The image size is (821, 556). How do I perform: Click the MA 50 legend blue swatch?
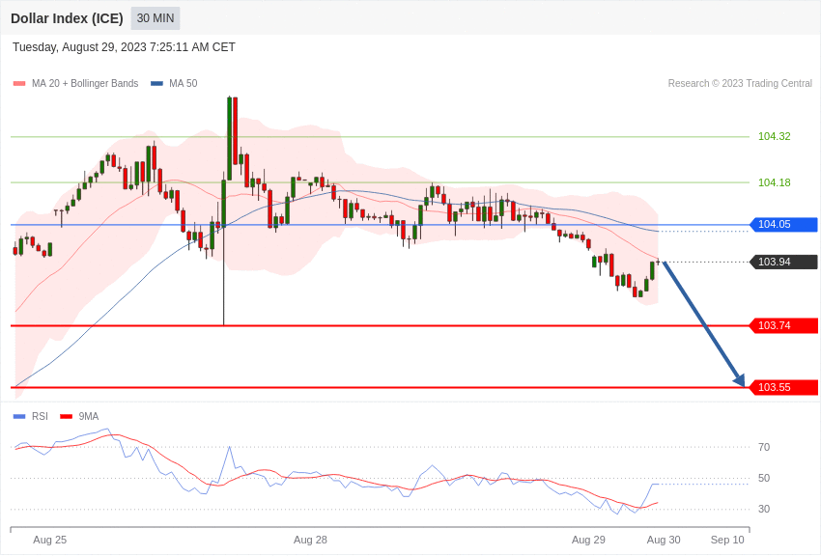157,84
